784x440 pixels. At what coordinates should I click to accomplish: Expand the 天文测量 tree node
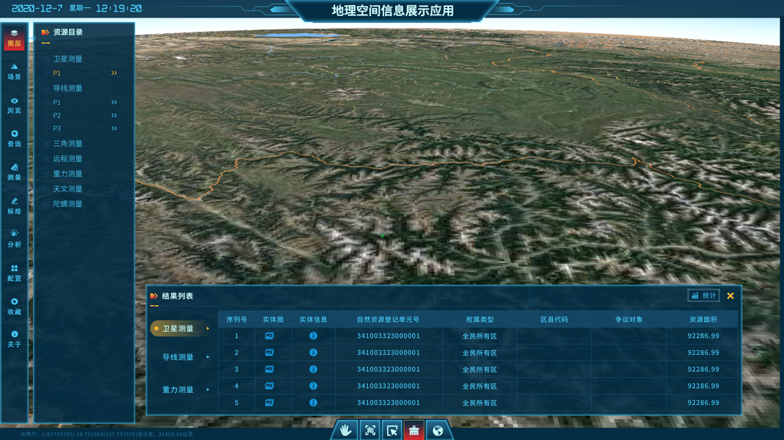(46, 188)
